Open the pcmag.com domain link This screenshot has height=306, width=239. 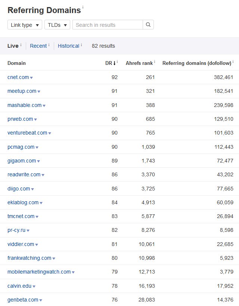click(x=21, y=147)
